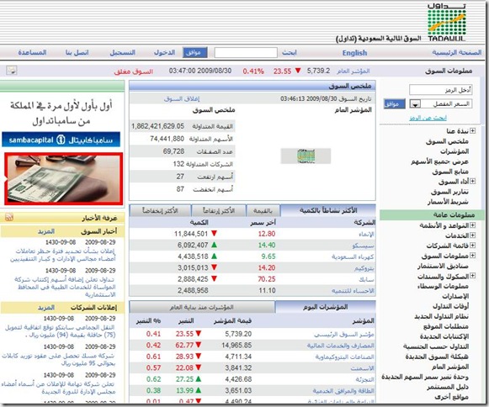Click the Tadawul logo icon
This screenshot has height=407, width=489.
tap(447, 23)
